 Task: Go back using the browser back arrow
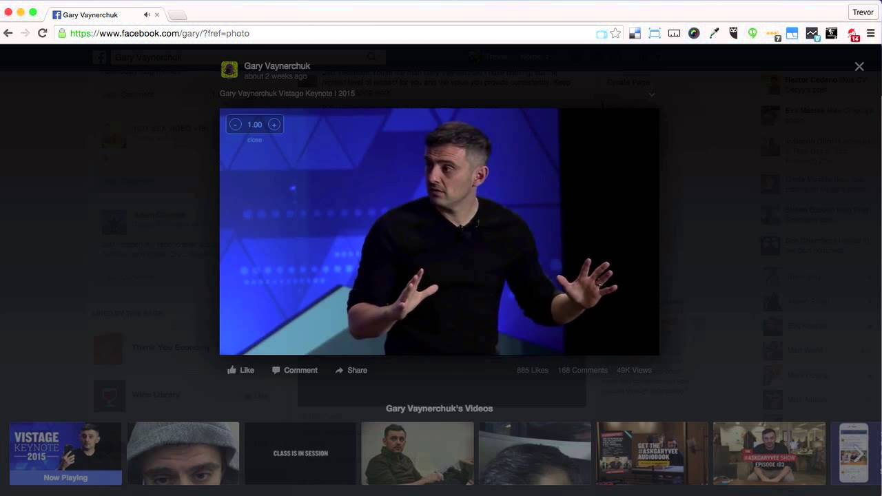[8, 33]
